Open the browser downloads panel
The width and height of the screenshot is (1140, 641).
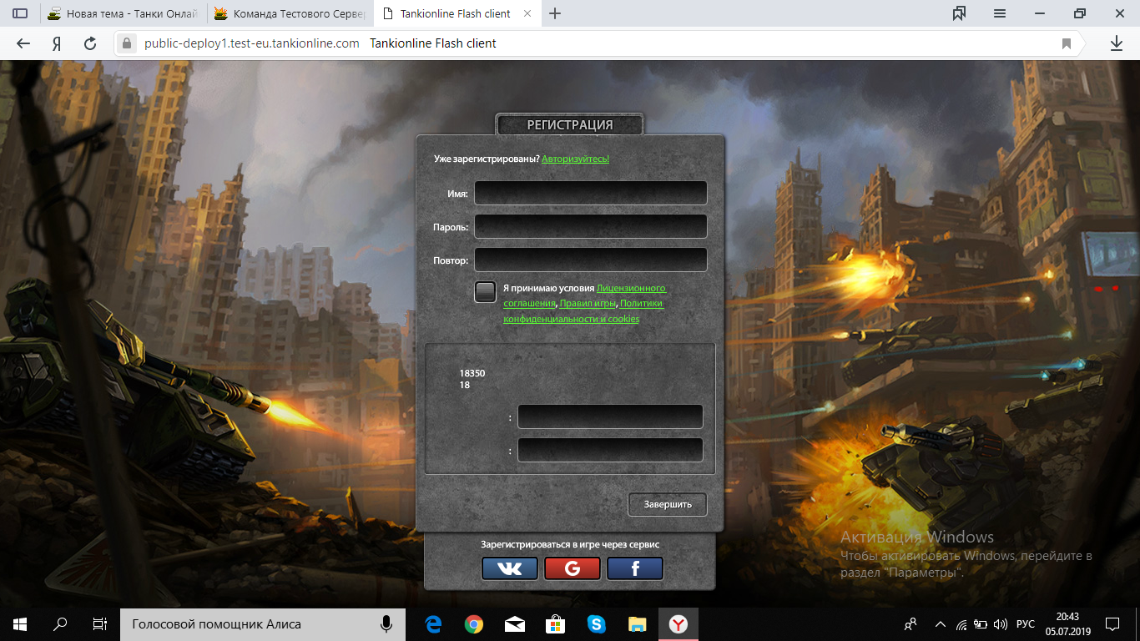[1116, 43]
